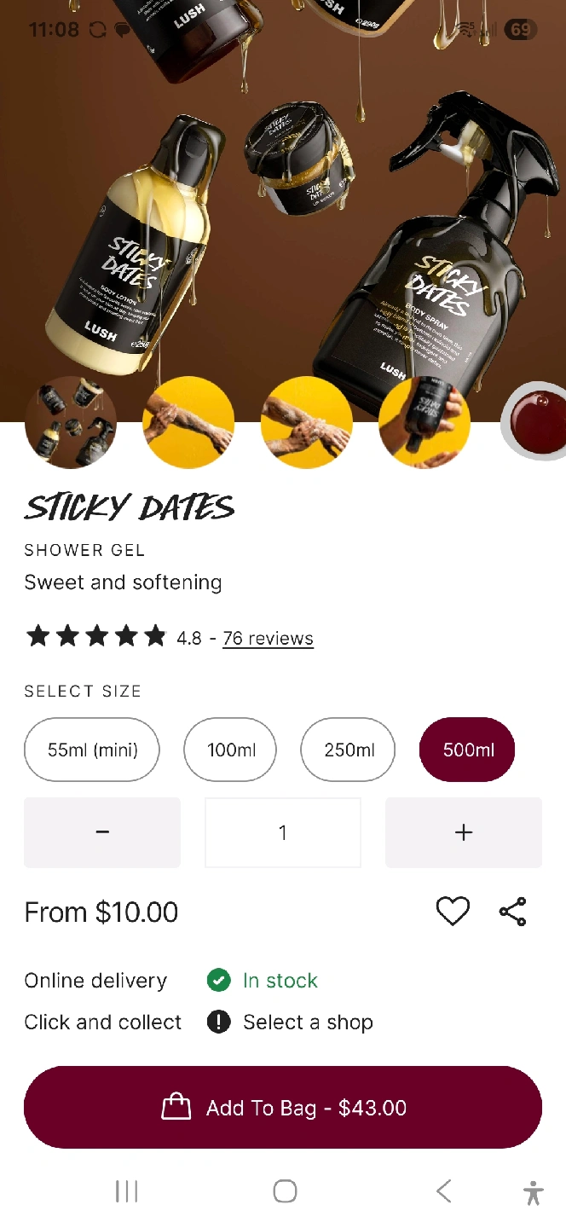Tap the green In stock checkmark icon
The image size is (566, 1228).
219,981
